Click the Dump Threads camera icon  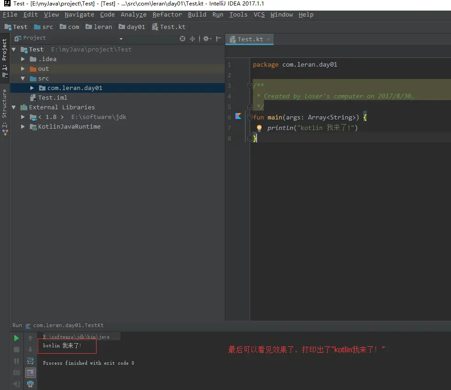pyautogui.click(x=17, y=373)
